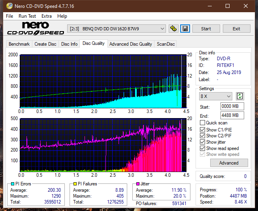Minimize the Nero window
The width and height of the screenshot is (258, 211).
[210, 6]
